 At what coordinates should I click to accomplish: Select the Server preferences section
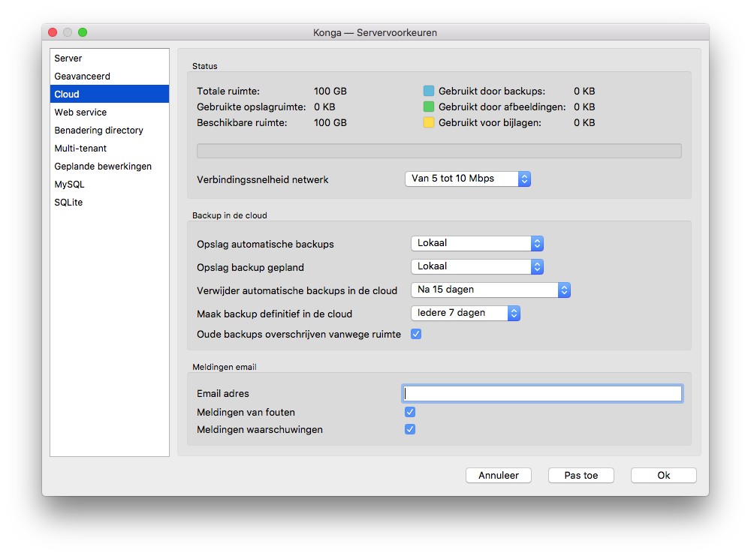(x=109, y=59)
